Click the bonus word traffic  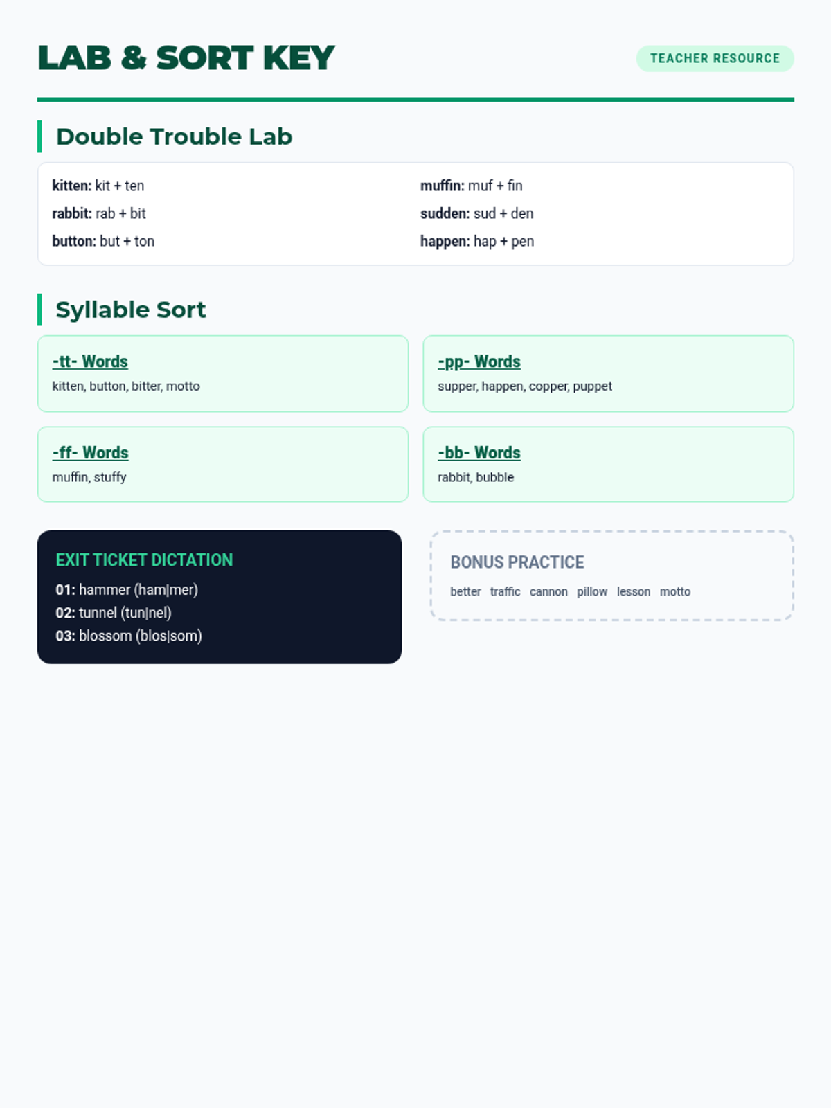pyautogui.click(x=505, y=591)
